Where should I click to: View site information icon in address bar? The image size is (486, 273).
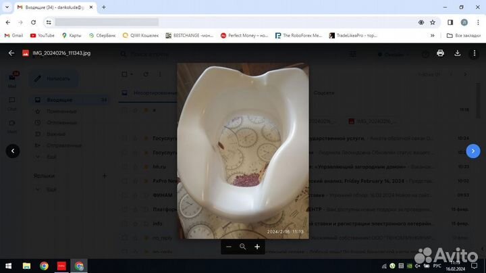coord(49,22)
